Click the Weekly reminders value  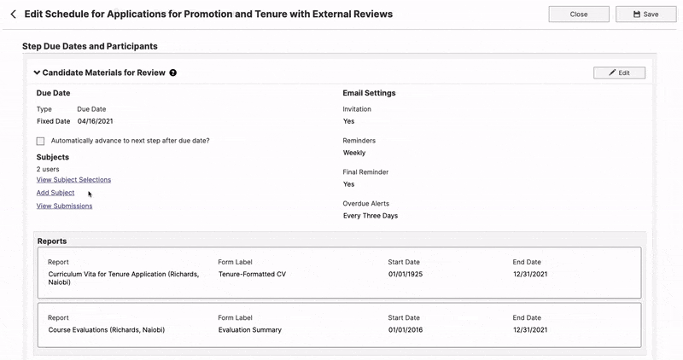click(354, 153)
